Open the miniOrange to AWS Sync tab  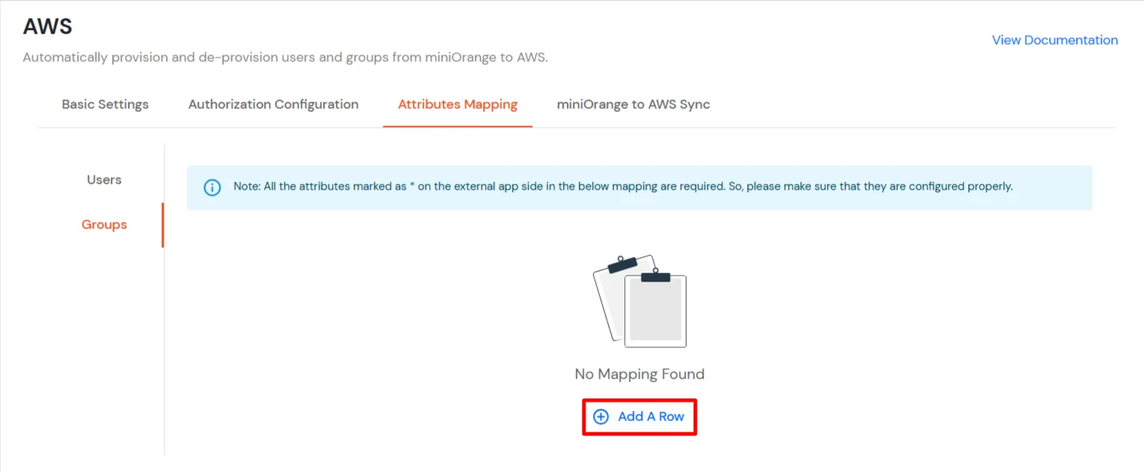pos(633,104)
